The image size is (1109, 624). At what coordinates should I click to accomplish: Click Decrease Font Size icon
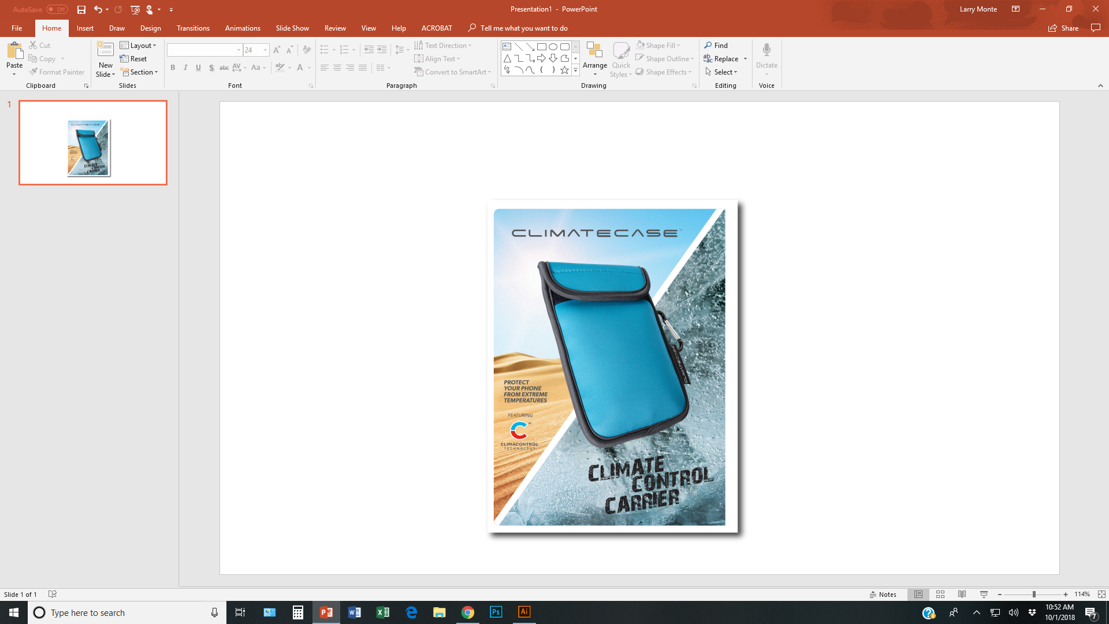coord(290,50)
